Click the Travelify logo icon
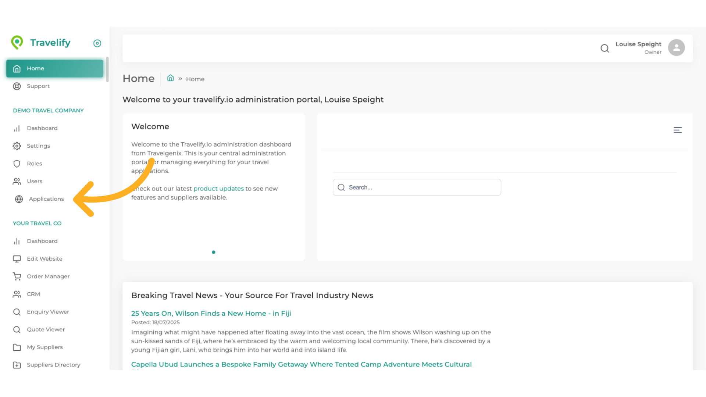 [x=17, y=43]
